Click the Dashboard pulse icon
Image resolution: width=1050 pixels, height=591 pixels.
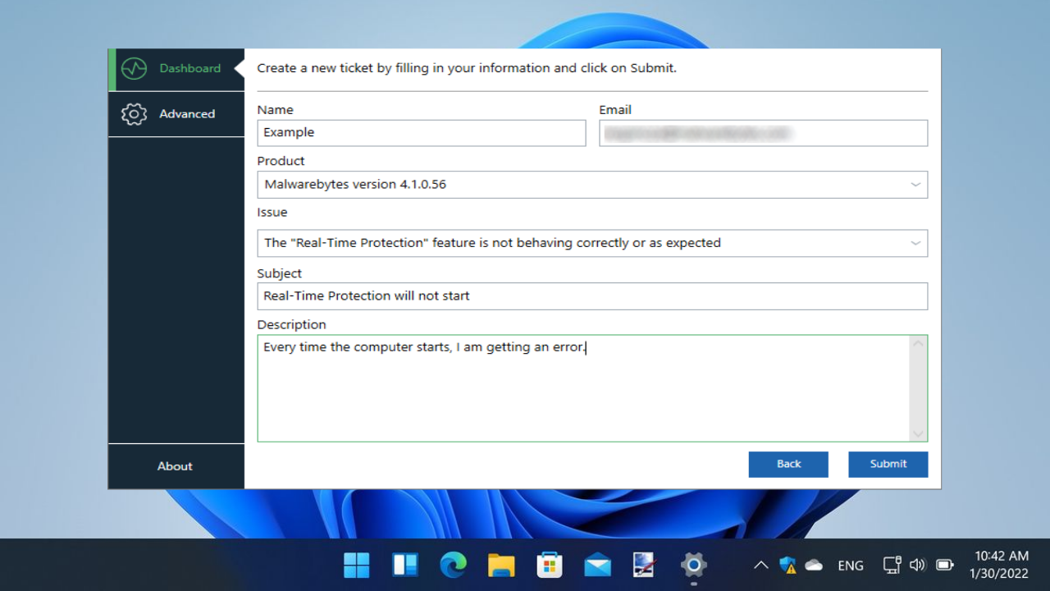pyautogui.click(x=134, y=69)
